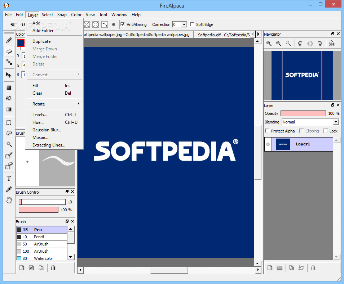This screenshot has width=344, height=284.
Task: Enable layer Lock checkbox
Action: pos(326,131)
